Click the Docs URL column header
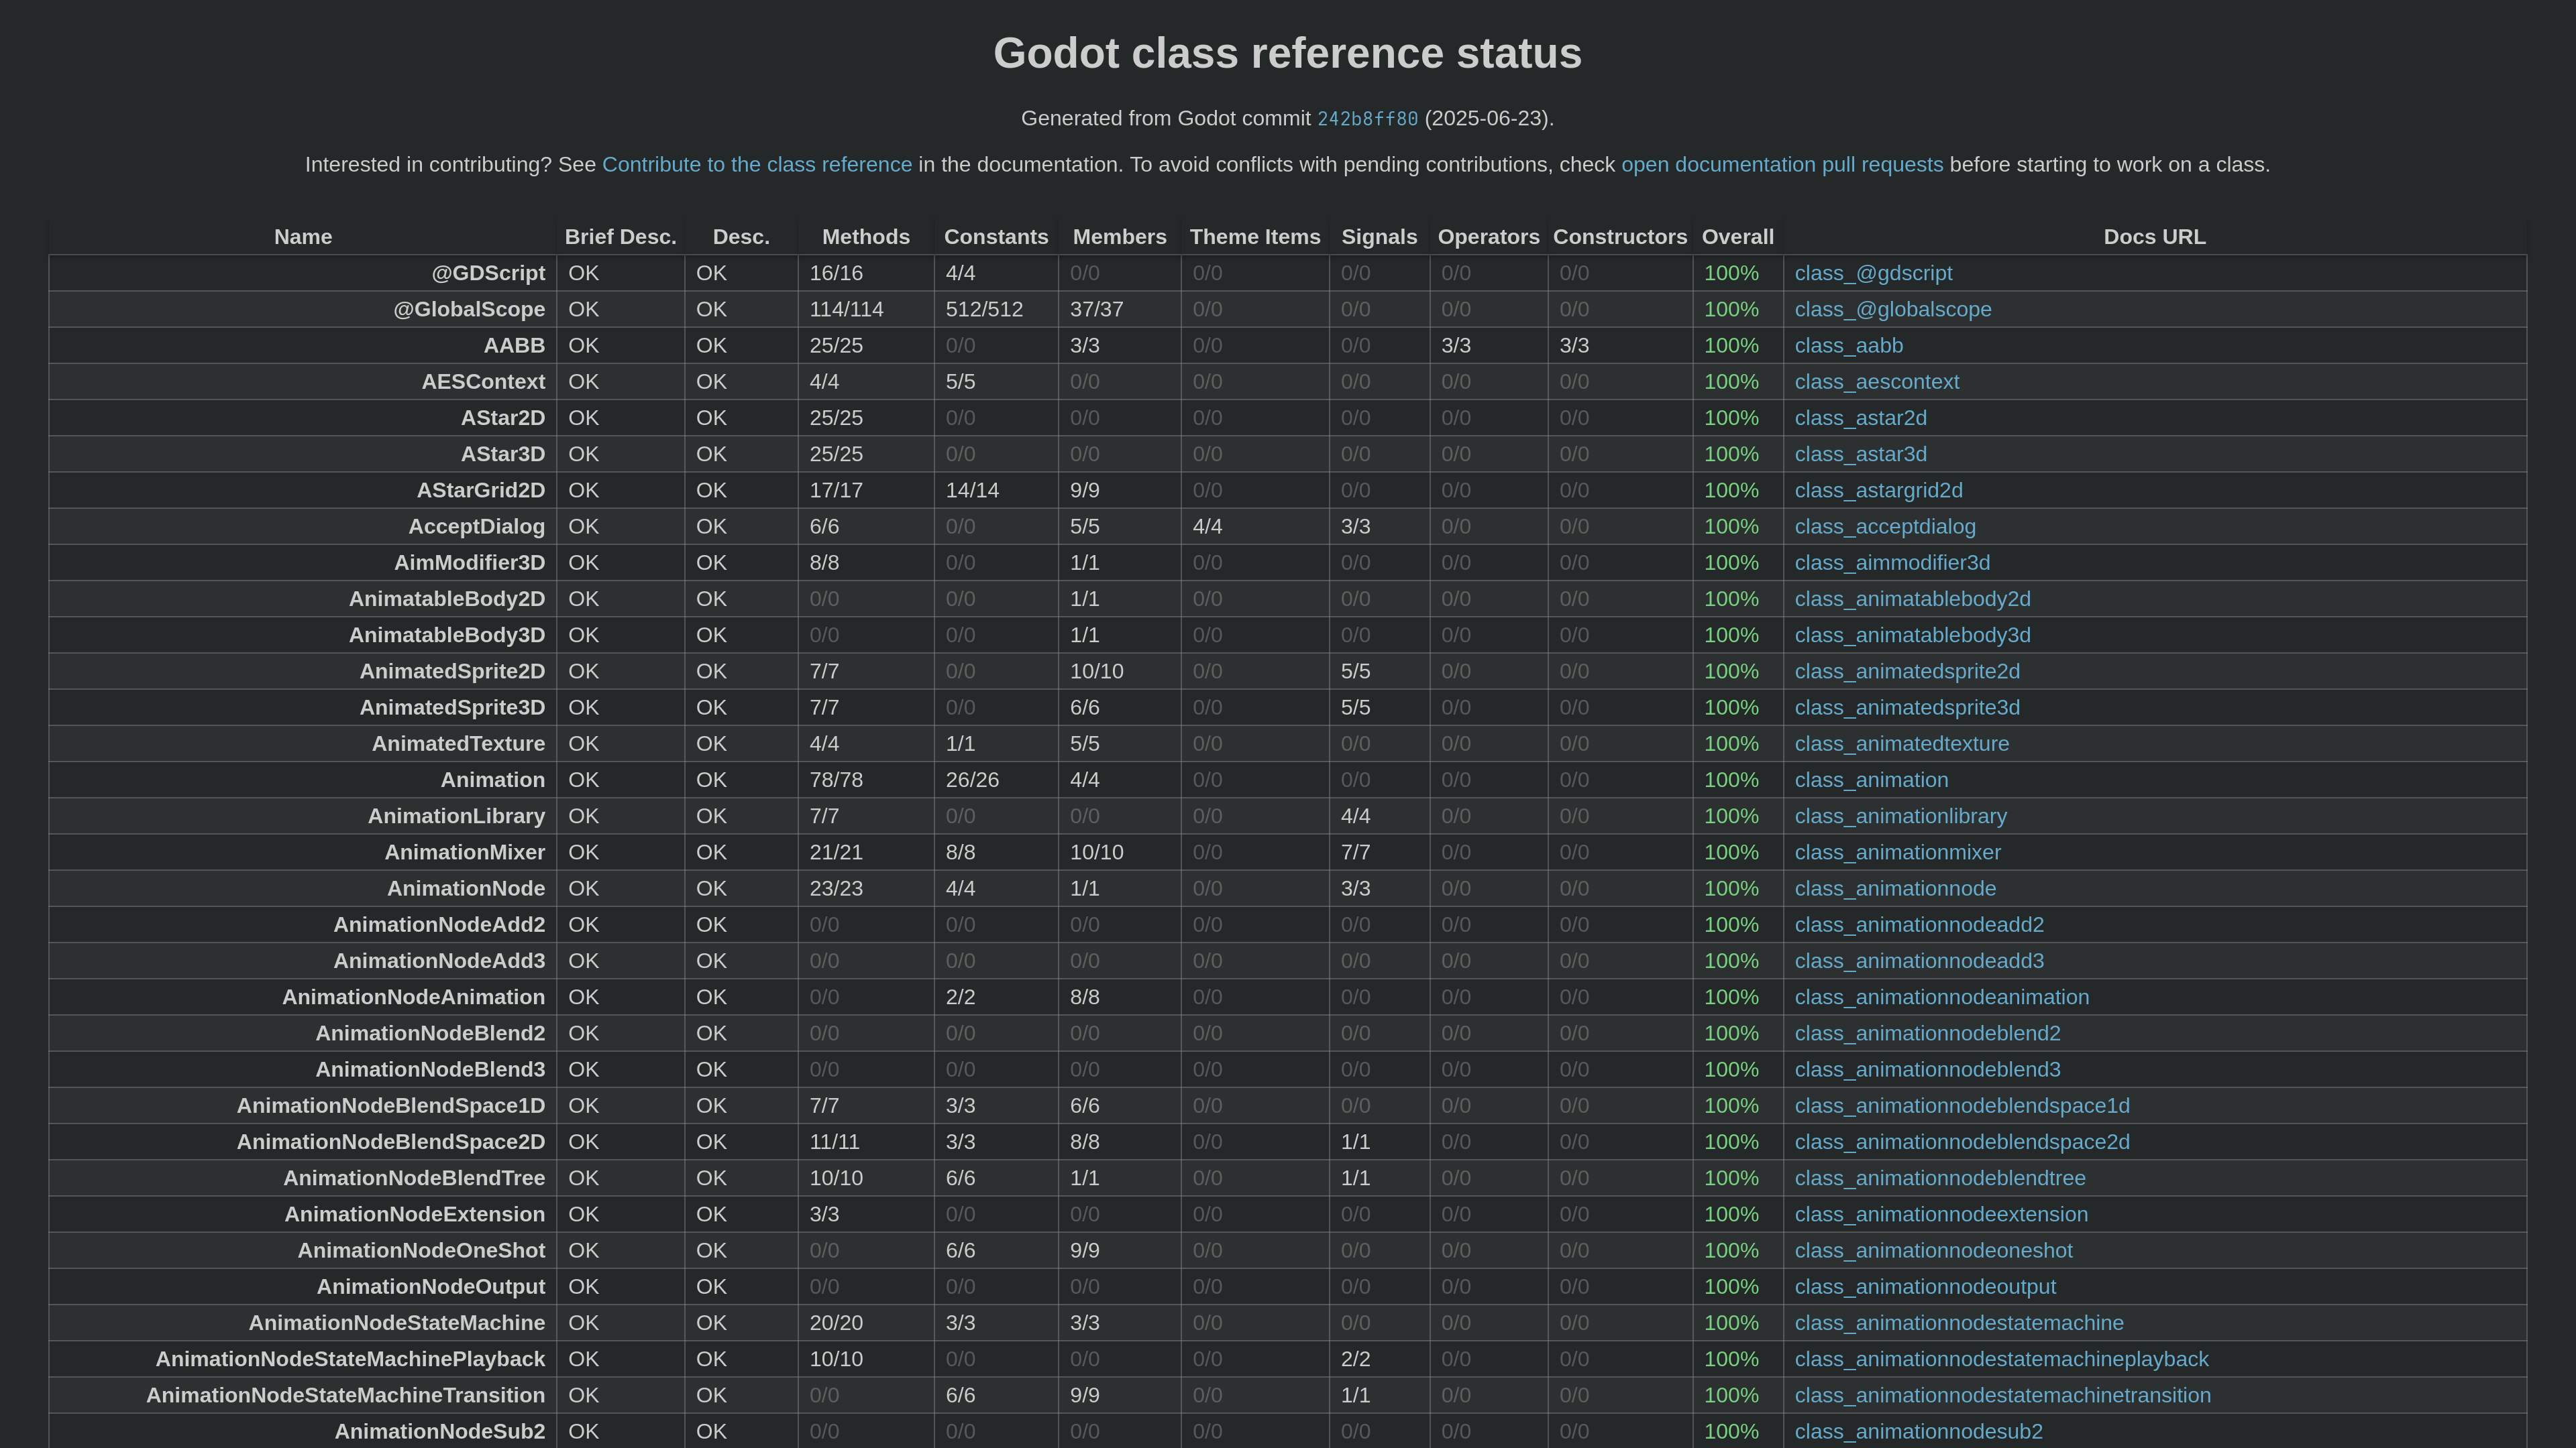The image size is (2576, 1448). tap(2153, 237)
